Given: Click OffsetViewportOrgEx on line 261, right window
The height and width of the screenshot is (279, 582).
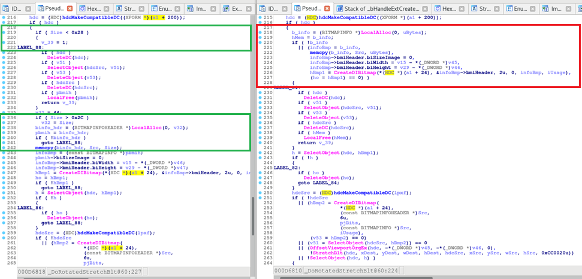Looking at the screenshot, I should pos(338,248).
